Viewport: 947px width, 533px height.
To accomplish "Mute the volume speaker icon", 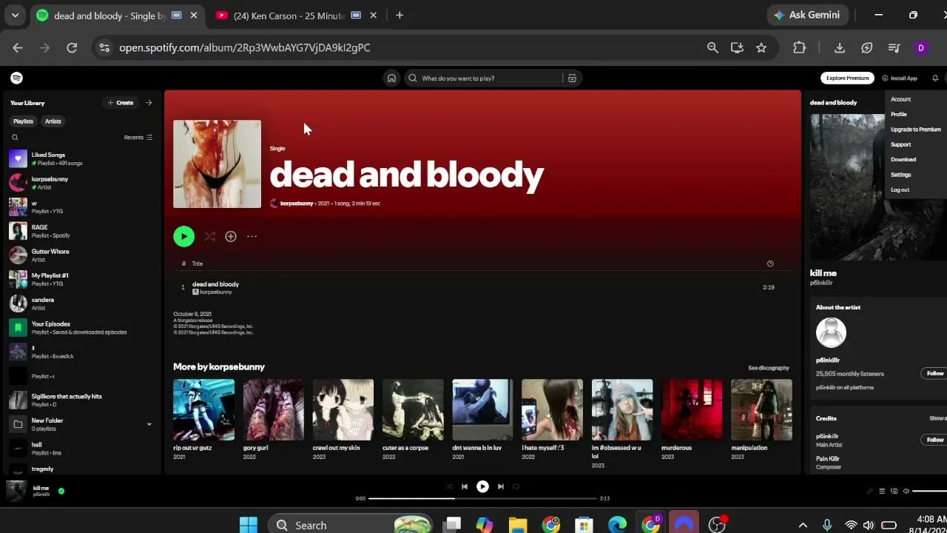I will tap(906, 491).
